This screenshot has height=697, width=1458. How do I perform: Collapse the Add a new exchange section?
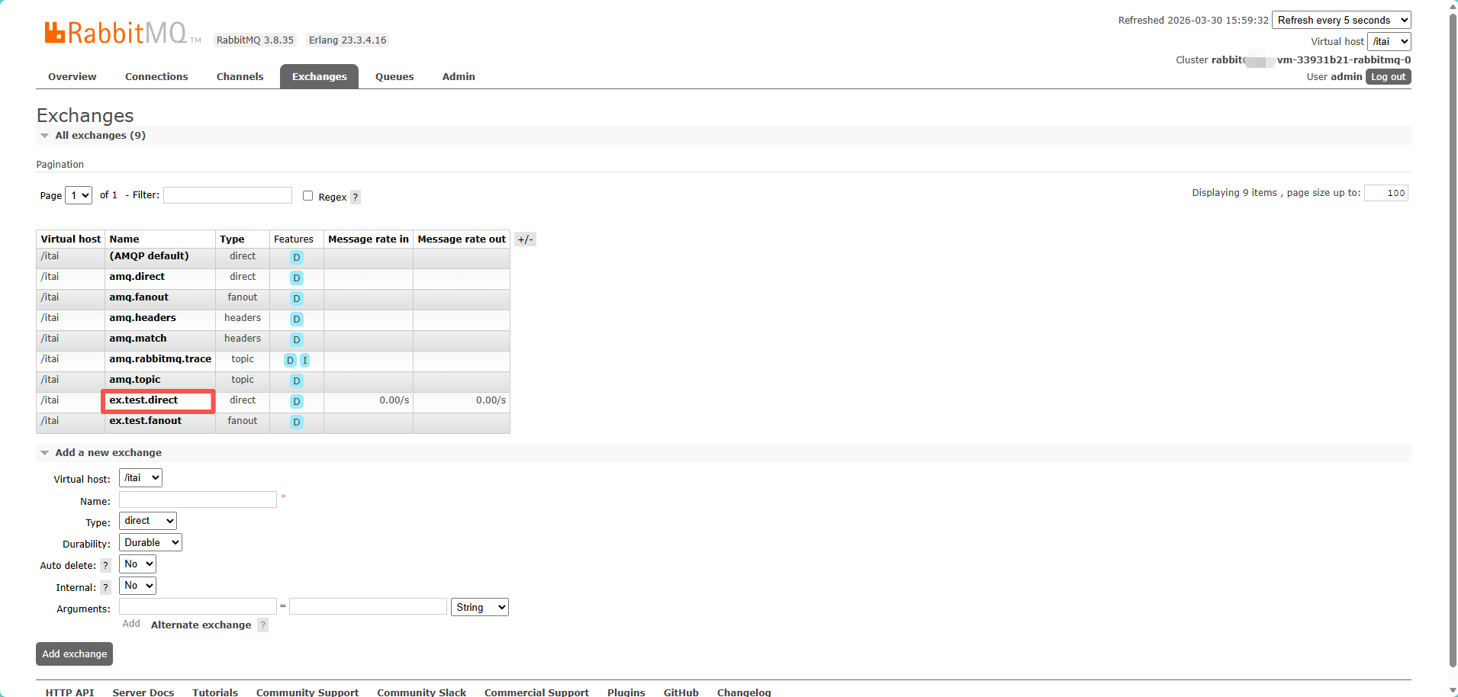[101, 453]
